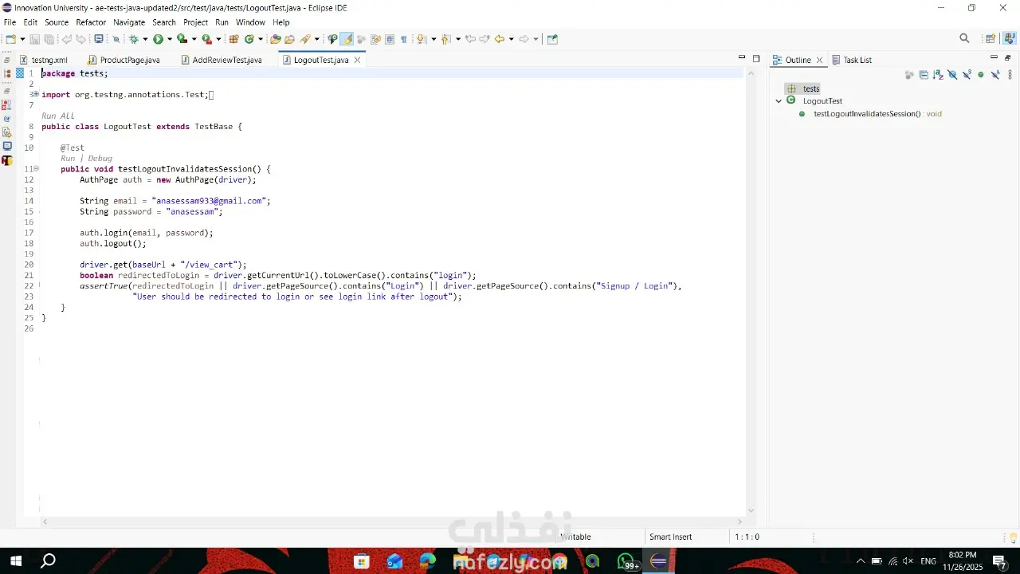Collapse the LogoutTest node in Outline
This screenshot has height=574, width=1020.
pyautogui.click(x=779, y=101)
